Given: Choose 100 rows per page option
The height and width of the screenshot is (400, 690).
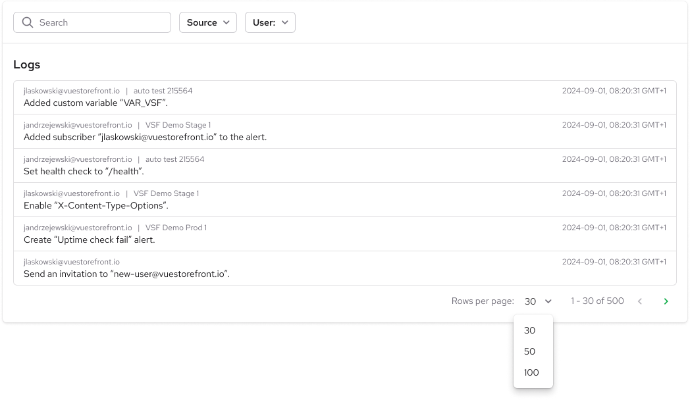Looking at the screenshot, I should pyautogui.click(x=531, y=372).
